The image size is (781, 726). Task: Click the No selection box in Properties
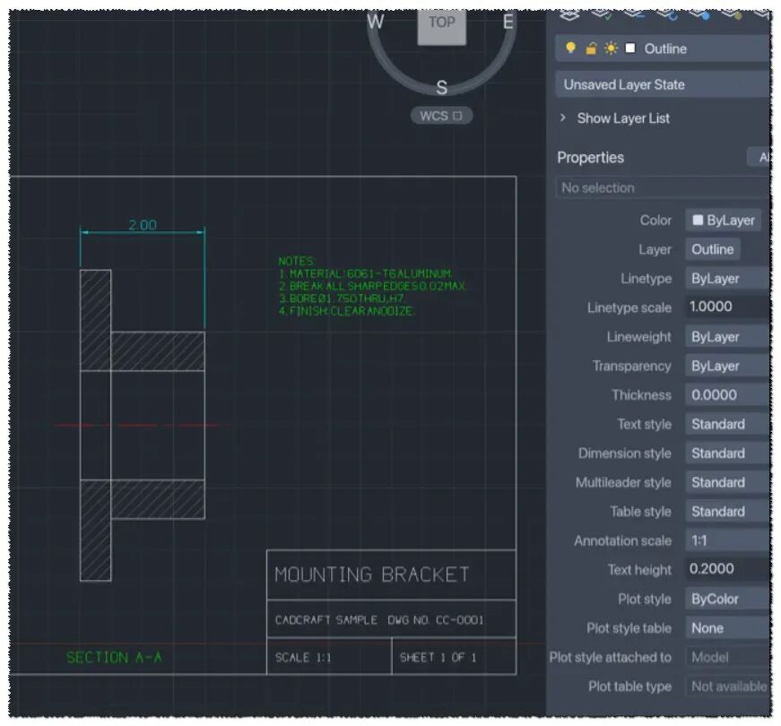tap(663, 187)
